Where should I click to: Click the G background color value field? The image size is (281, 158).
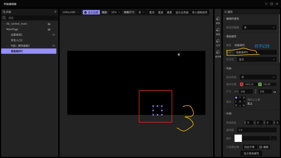(259, 123)
